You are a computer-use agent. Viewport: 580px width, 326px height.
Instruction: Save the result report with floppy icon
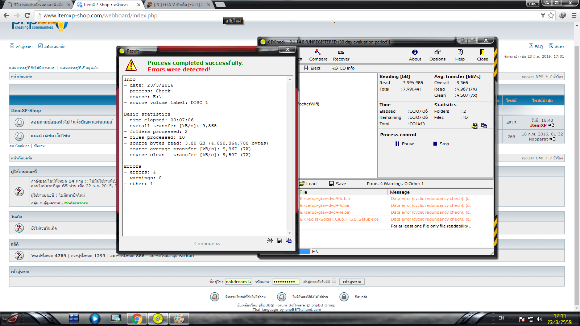279,241
